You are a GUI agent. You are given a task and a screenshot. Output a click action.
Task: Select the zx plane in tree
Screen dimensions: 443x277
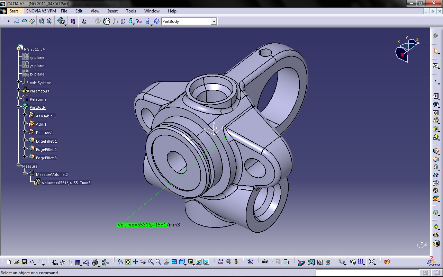coord(37,74)
